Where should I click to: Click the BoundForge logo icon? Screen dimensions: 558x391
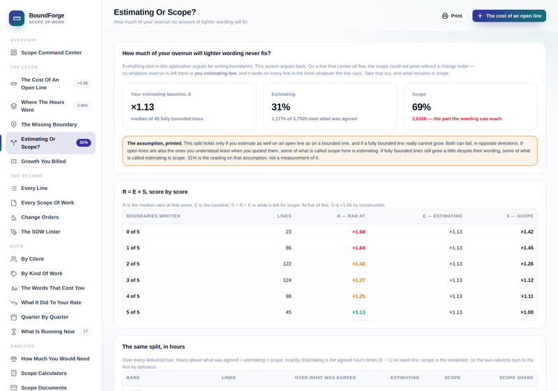[17, 18]
